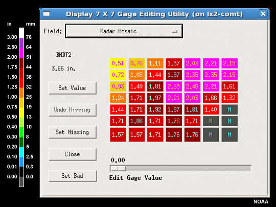Click the Edit Gage Value slider track
The height and width of the screenshot is (207, 276).
(180, 169)
